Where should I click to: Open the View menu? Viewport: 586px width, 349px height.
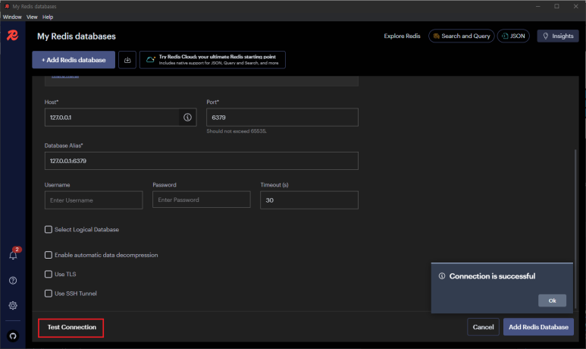coord(32,17)
